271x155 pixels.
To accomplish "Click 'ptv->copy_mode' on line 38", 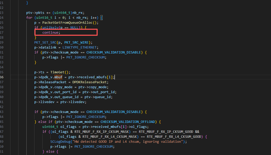I will tap(93, 87).
